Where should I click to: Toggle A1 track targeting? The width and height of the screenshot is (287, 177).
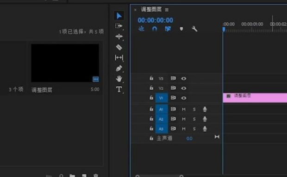click(x=162, y=109)
